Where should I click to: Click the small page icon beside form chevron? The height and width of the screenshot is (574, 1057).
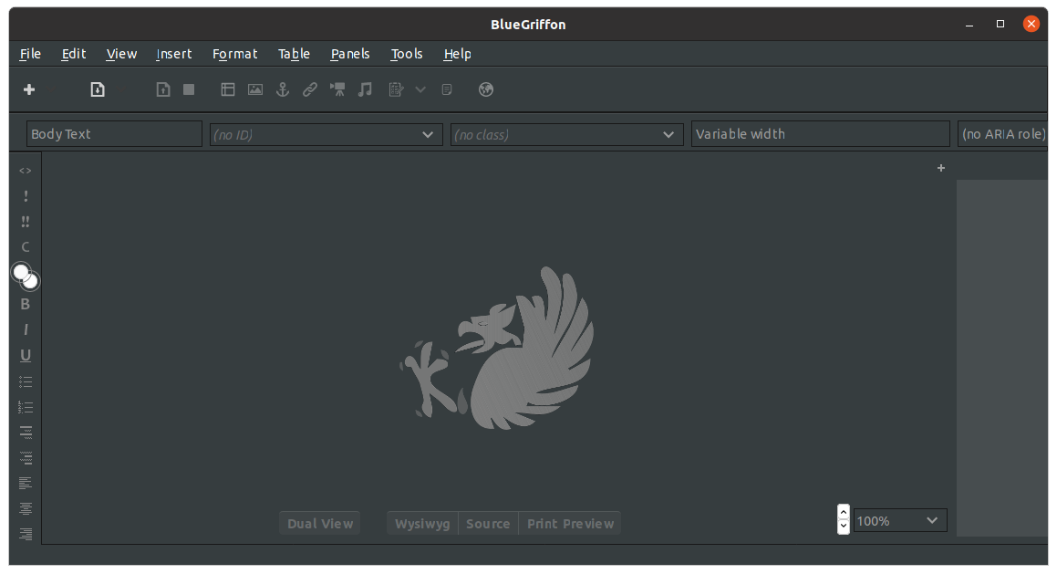[x=447, y=89]
